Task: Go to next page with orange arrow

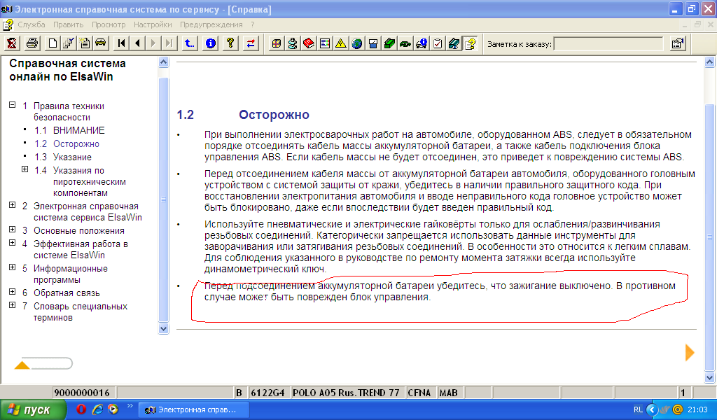Action: (x=690, y=352)
